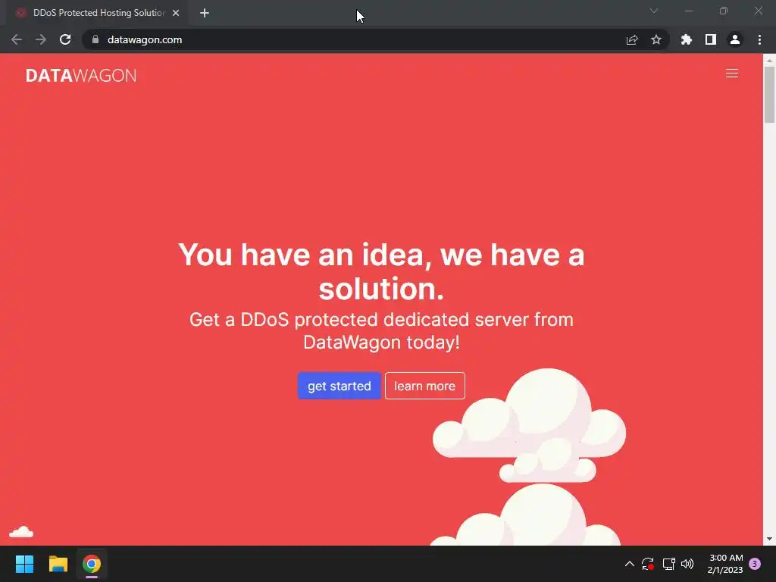Toggle Chrome side panel
This screenshot has height=582, width=776.
click(x=710, y=39)
